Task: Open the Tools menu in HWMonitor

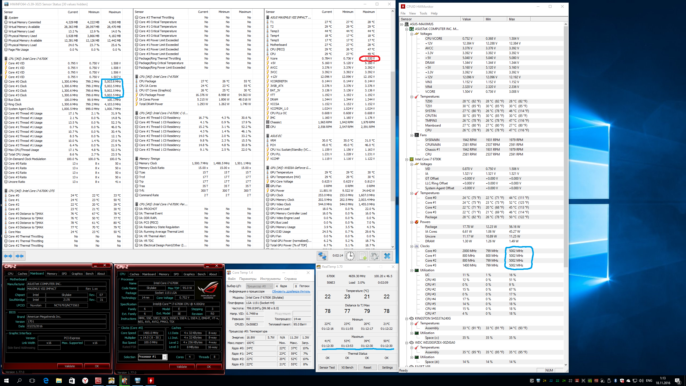Action: click(x=423, y=13)
